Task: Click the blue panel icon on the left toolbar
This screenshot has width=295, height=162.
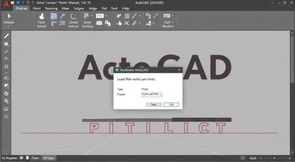Action: pyautogui.click(x=6, y=109)
